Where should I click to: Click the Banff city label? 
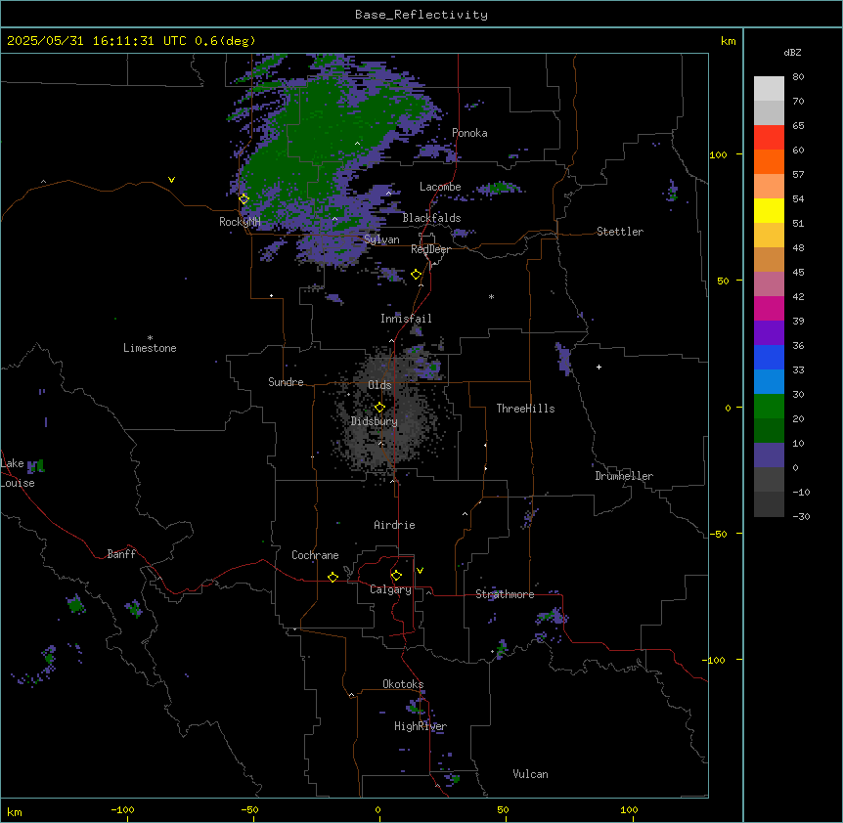121,554
